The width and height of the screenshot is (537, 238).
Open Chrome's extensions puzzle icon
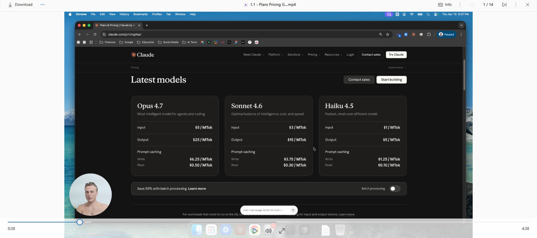tap(429, 34)
